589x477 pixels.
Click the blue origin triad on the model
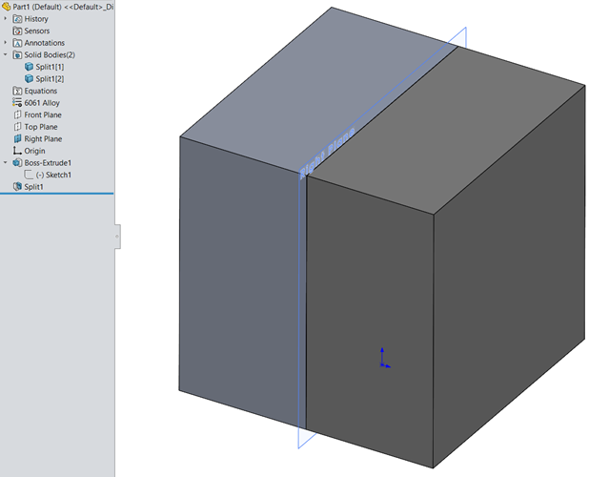[x=384, y=359]
